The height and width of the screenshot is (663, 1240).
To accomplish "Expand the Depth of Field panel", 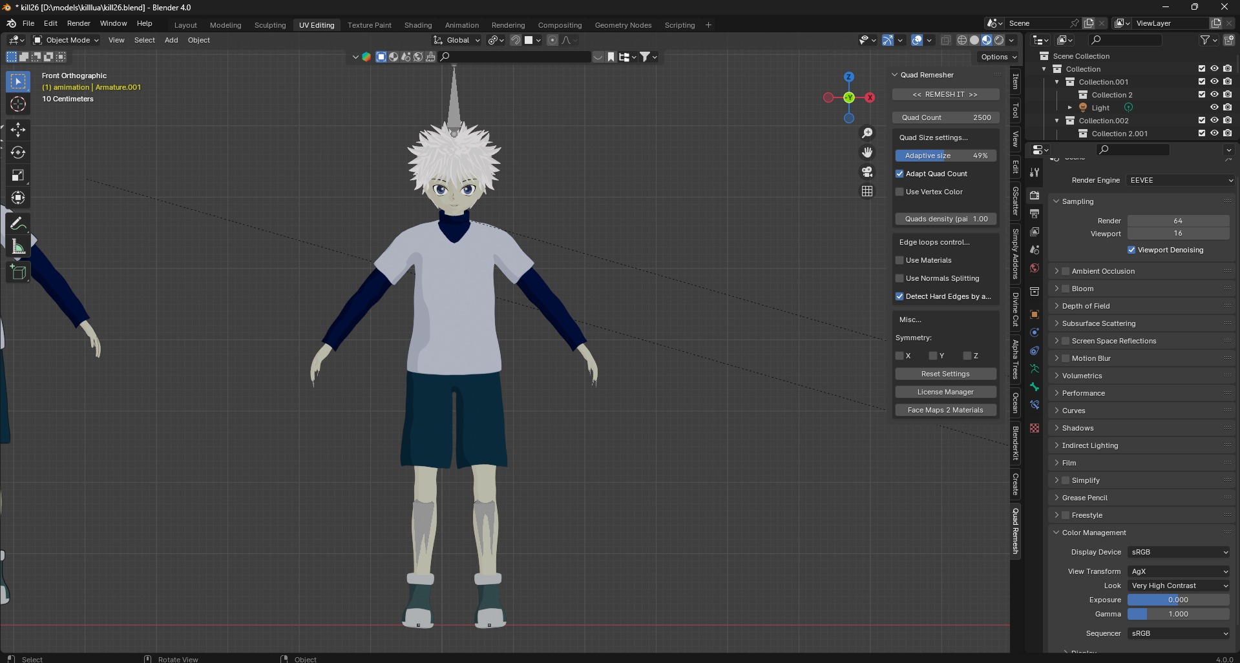I will coord(1056,306).
